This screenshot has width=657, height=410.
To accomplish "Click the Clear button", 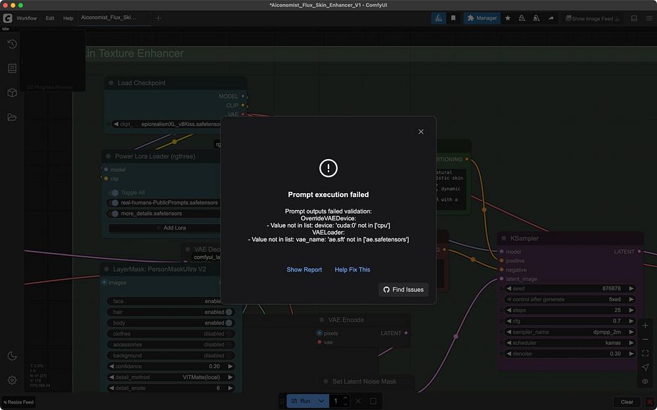I will click(627, 402).
